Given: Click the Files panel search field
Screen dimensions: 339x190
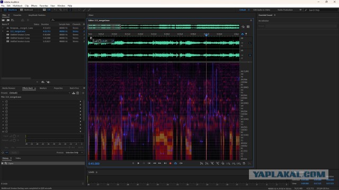Looking at the screenshot, I should point(68,20).
